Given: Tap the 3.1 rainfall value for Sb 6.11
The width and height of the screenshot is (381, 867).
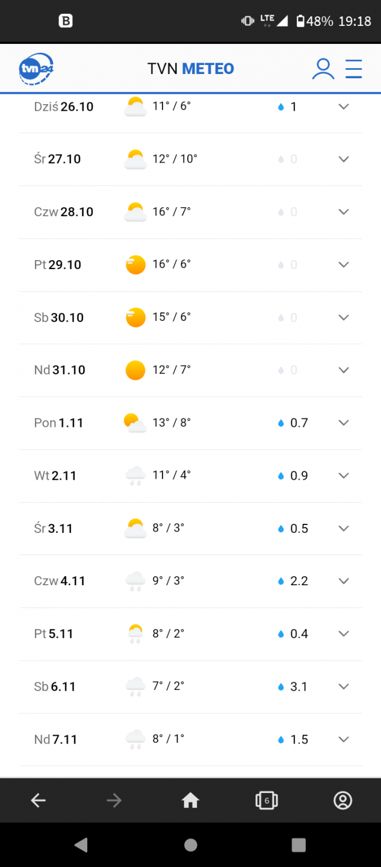Looking at the screenshot, I should (299, 686).
